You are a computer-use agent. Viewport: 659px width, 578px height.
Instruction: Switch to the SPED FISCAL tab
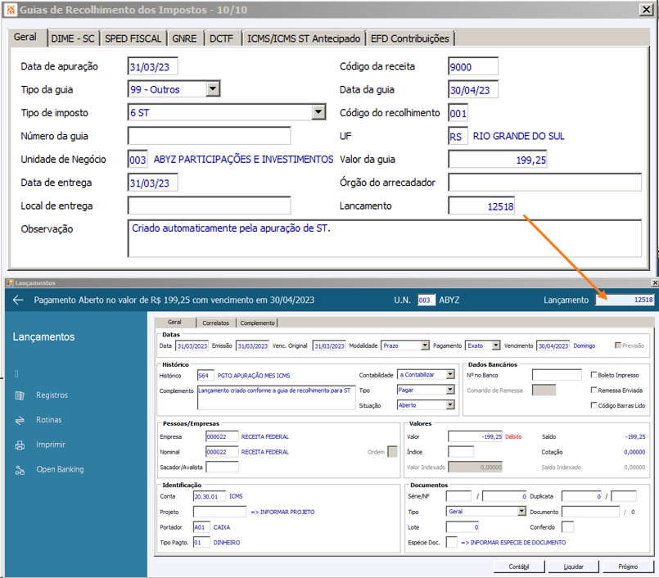coord(133,38)
